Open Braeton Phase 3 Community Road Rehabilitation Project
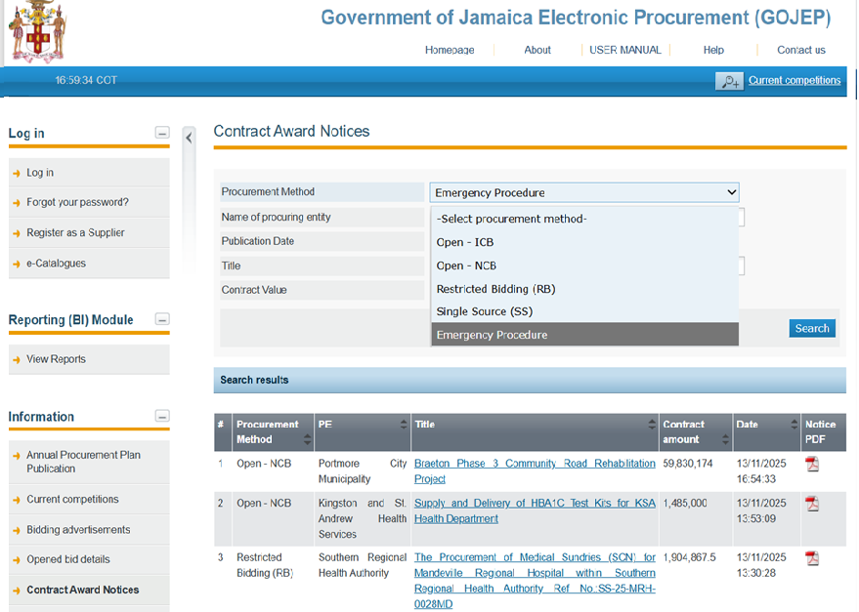 [x=535, y=470]
